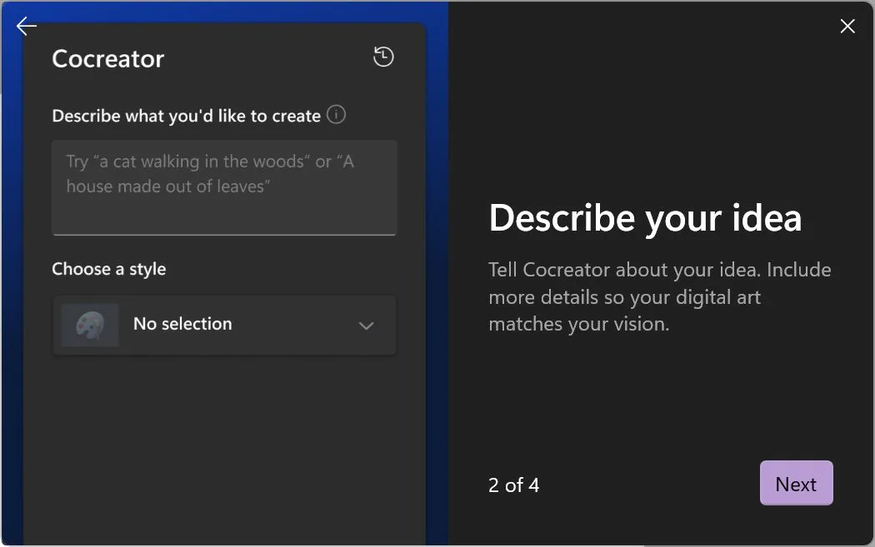Click the info icon beside the description label
875x547 pixels.
point(336,115)
